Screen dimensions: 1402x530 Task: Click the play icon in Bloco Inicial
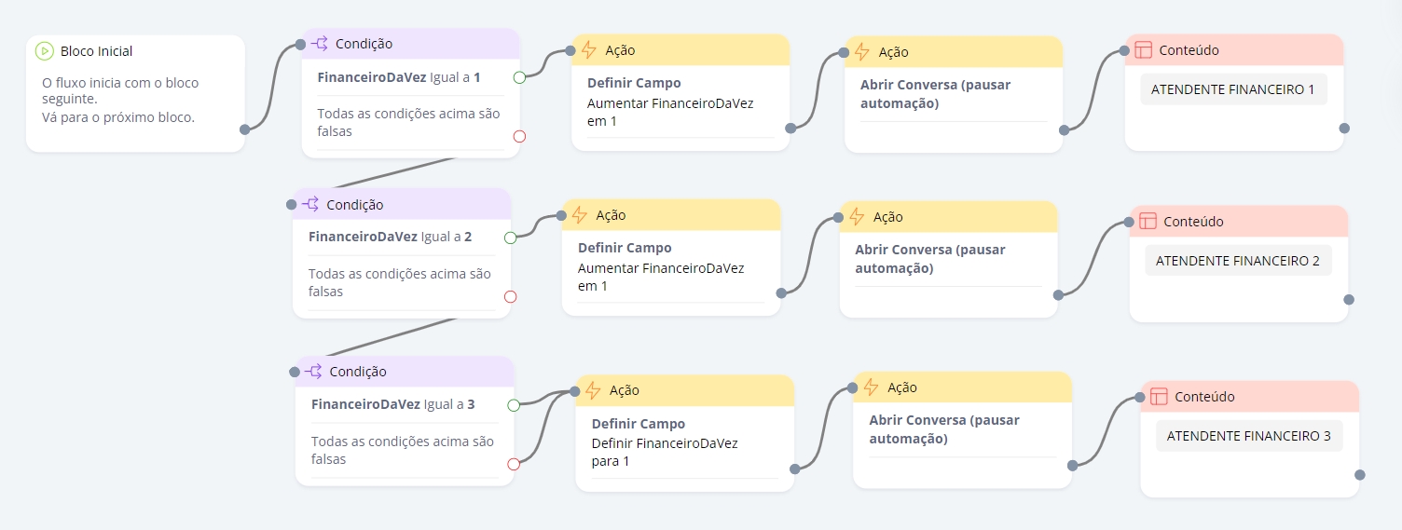click(x=44, y=51)
